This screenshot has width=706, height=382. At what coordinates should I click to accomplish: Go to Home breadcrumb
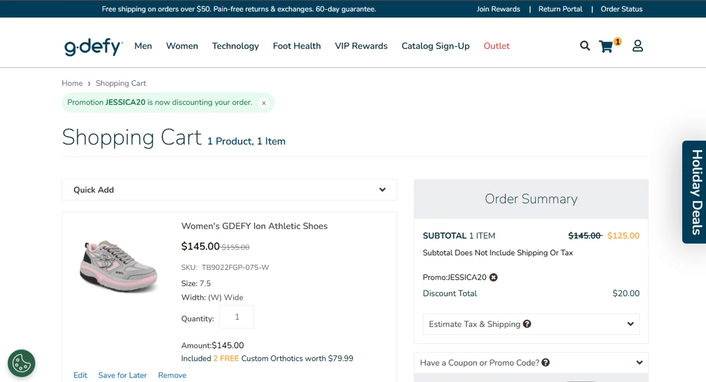(x=72, y=83)
